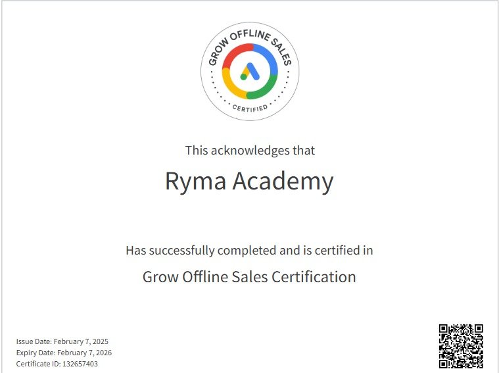499x373 pixels.
Task: Click the 'This acknowledges that' line
Action: coord(250,150)
